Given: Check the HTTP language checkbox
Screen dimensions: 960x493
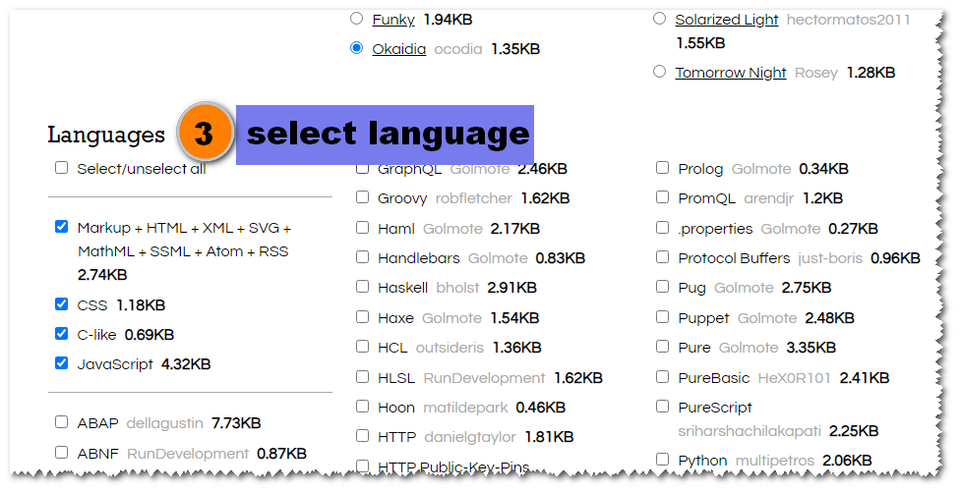Looking at the screenshot, I should click(362, 435).
